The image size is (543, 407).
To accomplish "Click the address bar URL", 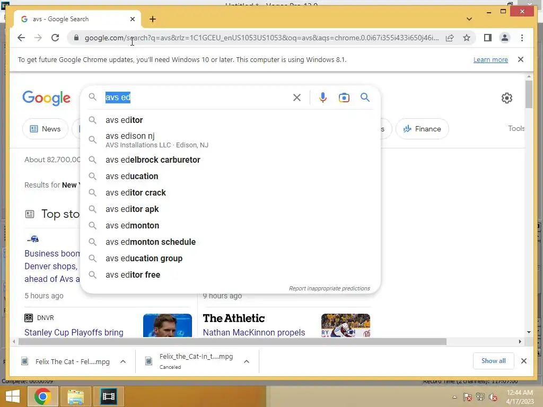I will [262, 38].
